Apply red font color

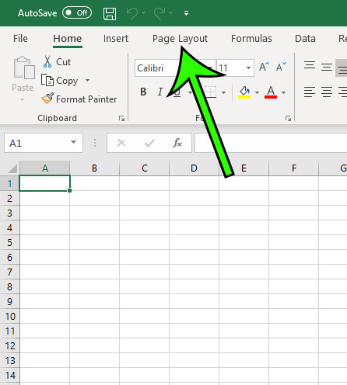271,92
